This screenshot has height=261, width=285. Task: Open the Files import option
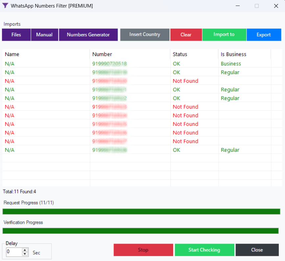(16, 35)
